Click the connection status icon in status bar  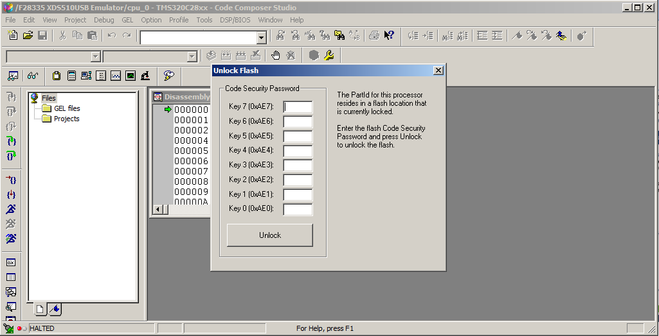8,328
